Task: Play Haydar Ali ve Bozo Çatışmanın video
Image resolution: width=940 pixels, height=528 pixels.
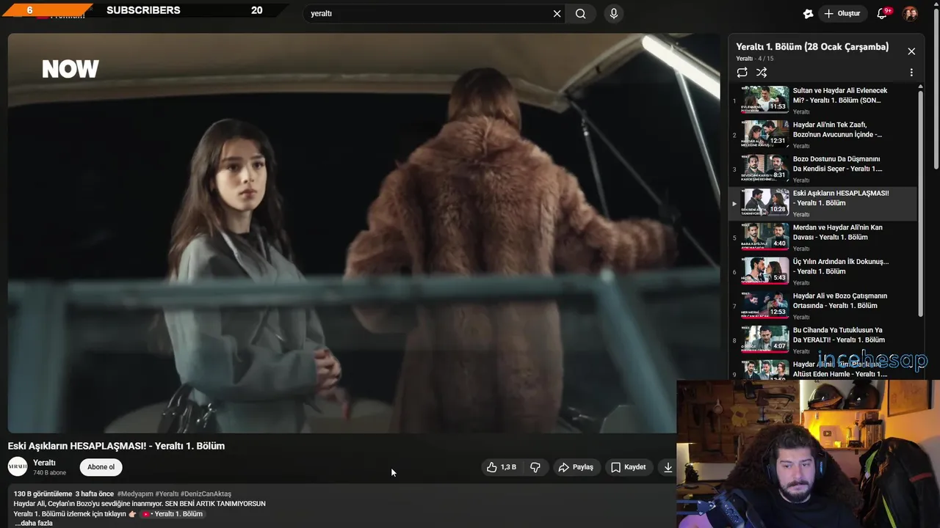Action: pos(823,306)
